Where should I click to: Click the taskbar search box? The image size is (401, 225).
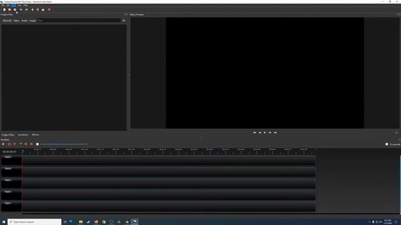34,222
